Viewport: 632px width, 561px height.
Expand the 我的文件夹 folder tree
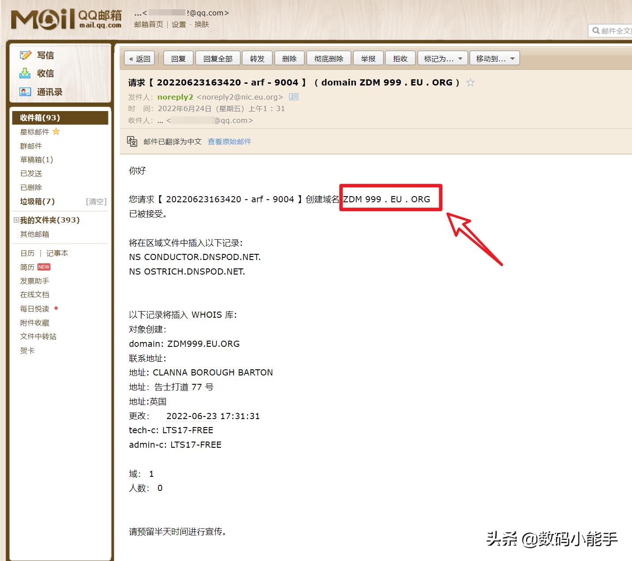coord(16,220)
